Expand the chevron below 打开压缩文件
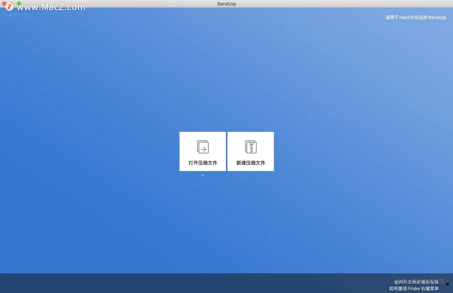This screenshot has height=293, width=453. click(x=203, y=175)
